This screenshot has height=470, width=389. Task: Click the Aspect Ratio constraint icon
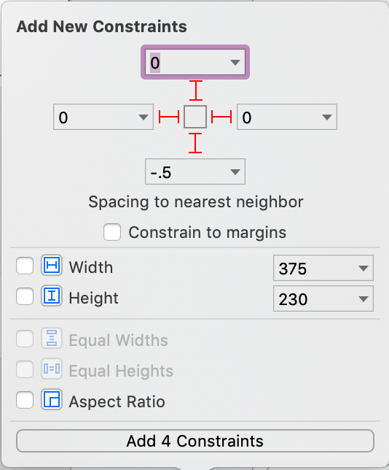click(52, 399)
